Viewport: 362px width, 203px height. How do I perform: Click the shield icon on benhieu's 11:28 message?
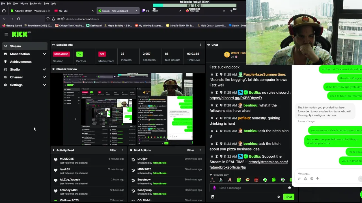click(221, 105)
